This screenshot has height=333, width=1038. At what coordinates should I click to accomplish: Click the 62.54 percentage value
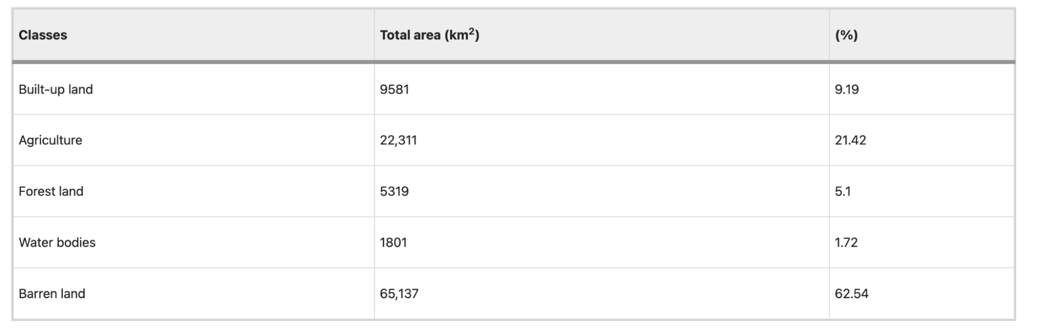[851, 294]
